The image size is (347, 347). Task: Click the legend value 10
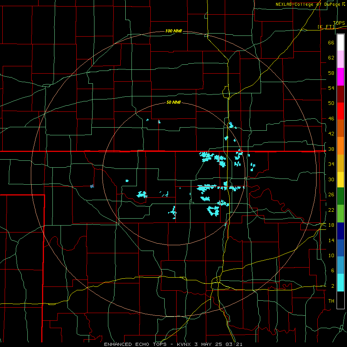(x=331, y=255)
